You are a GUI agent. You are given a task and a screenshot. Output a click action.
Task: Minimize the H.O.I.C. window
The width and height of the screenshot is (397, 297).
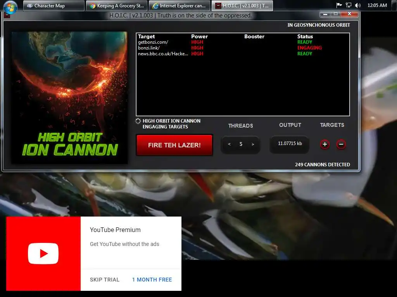coord(325,14)
